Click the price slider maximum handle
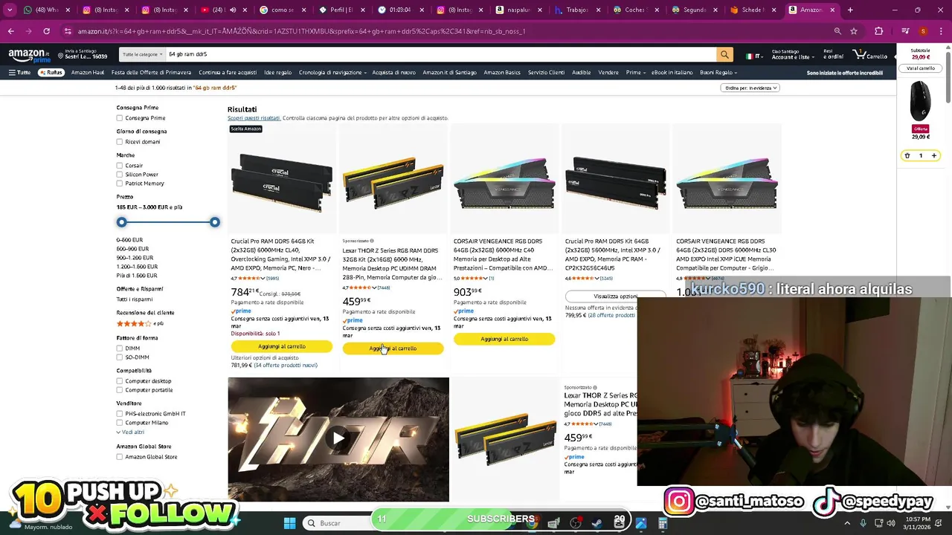This screenshot has height=535, width=952. 215,222
